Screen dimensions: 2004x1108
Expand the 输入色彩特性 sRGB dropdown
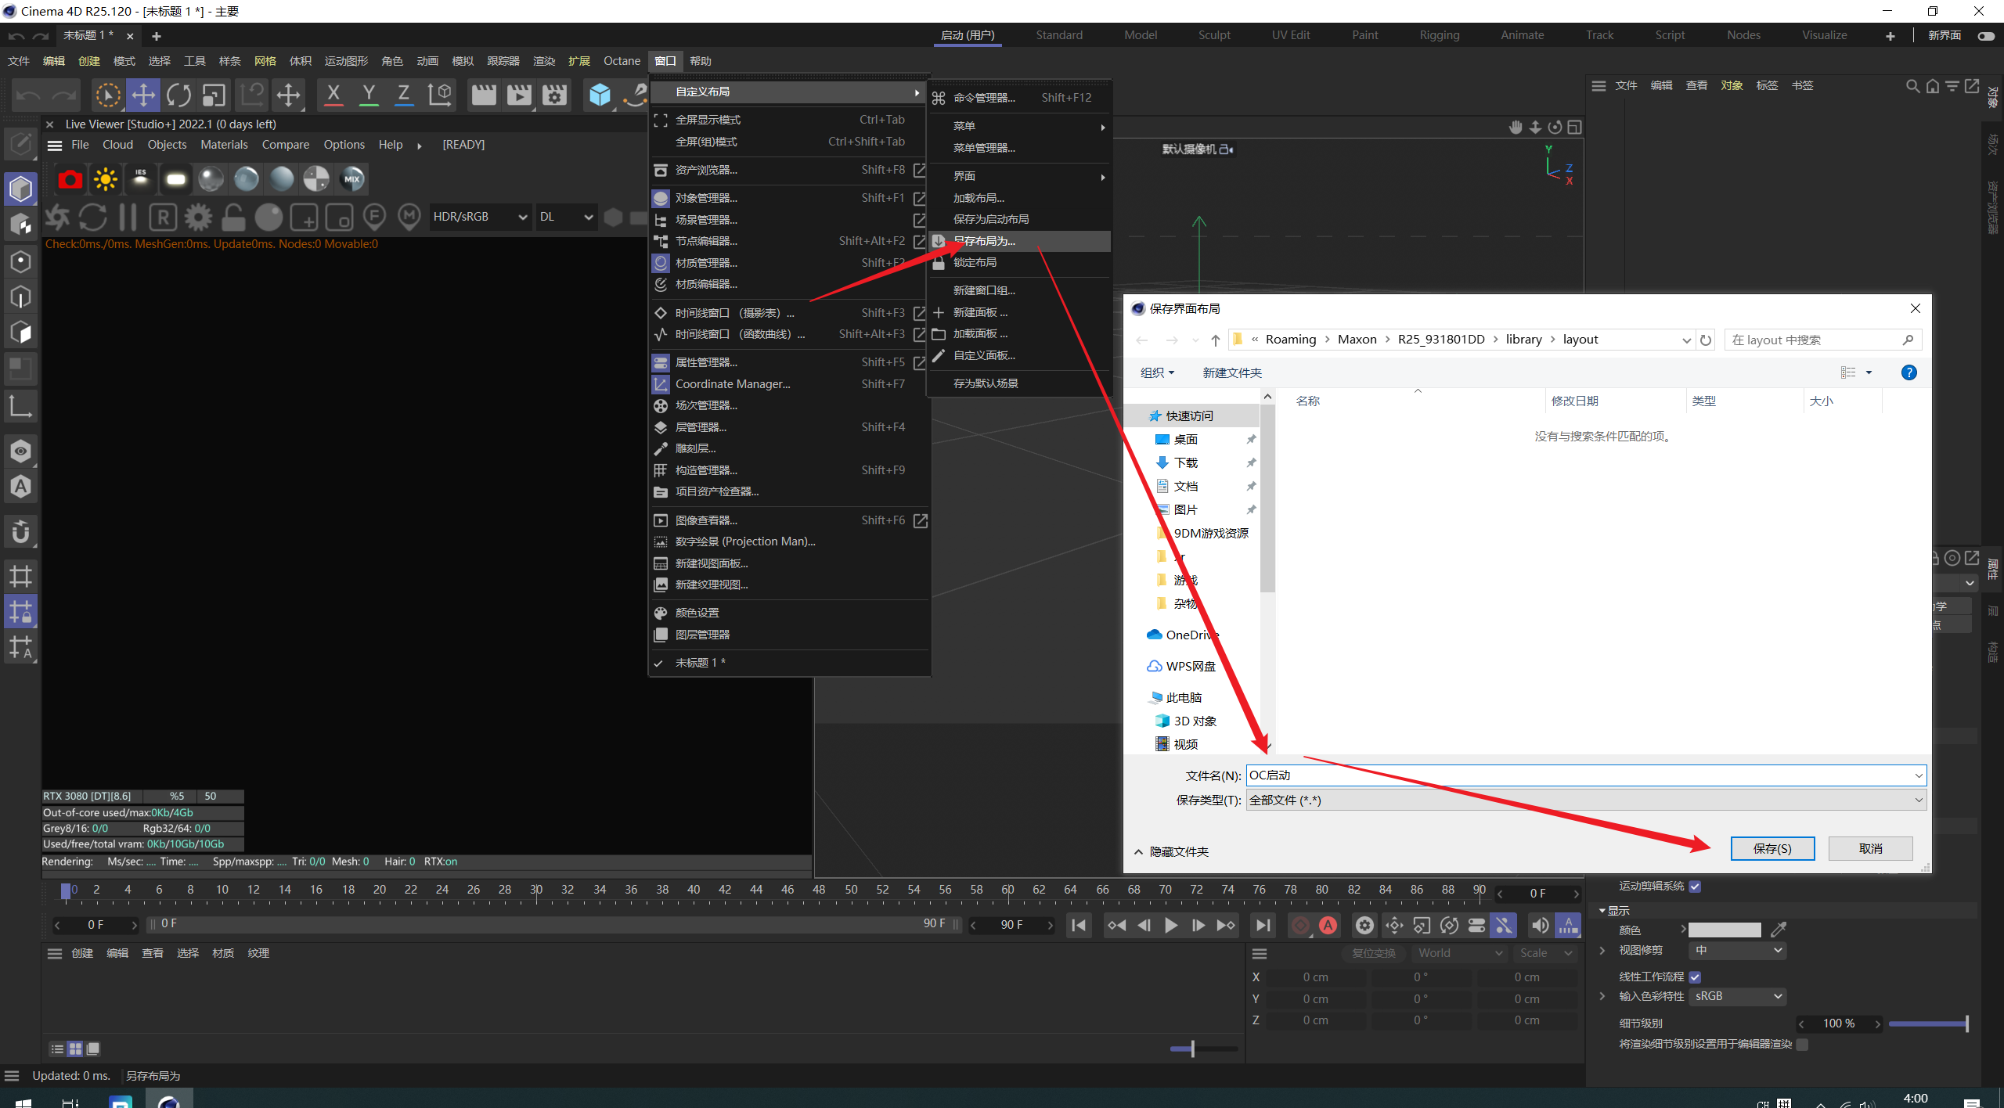coord(1738,996)
